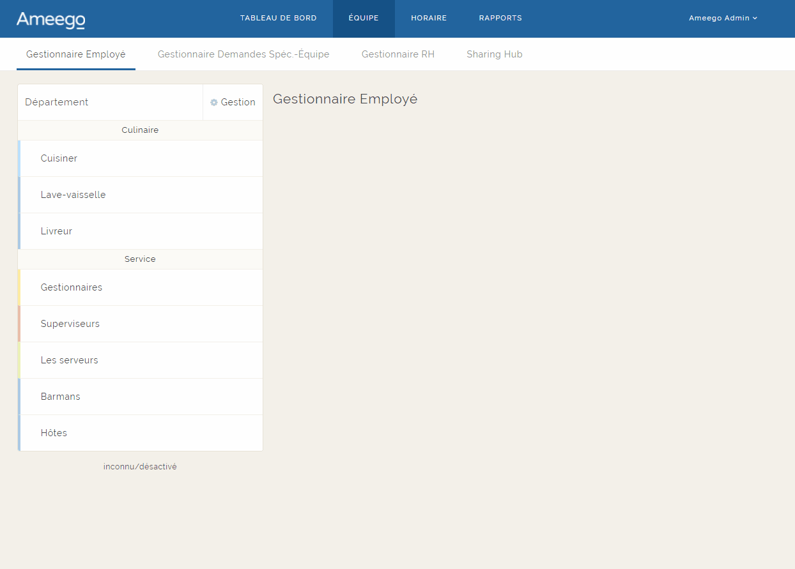The image size is (795, 569).
Task: Open Gestionnaire Demandes Spéc.-Équipe tab
Action: click(243, 54)
